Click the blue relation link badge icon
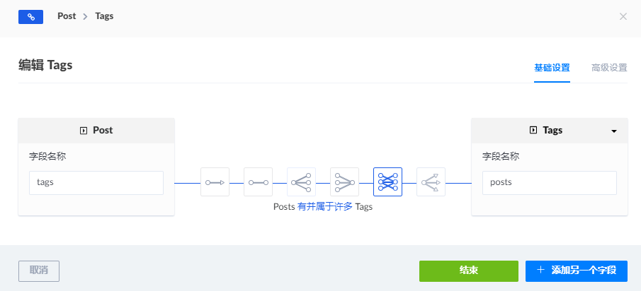 click(30, 17)
